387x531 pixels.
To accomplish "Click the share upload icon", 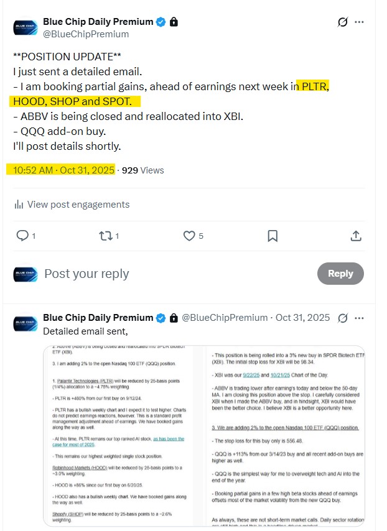I will (x=356, y=236).
